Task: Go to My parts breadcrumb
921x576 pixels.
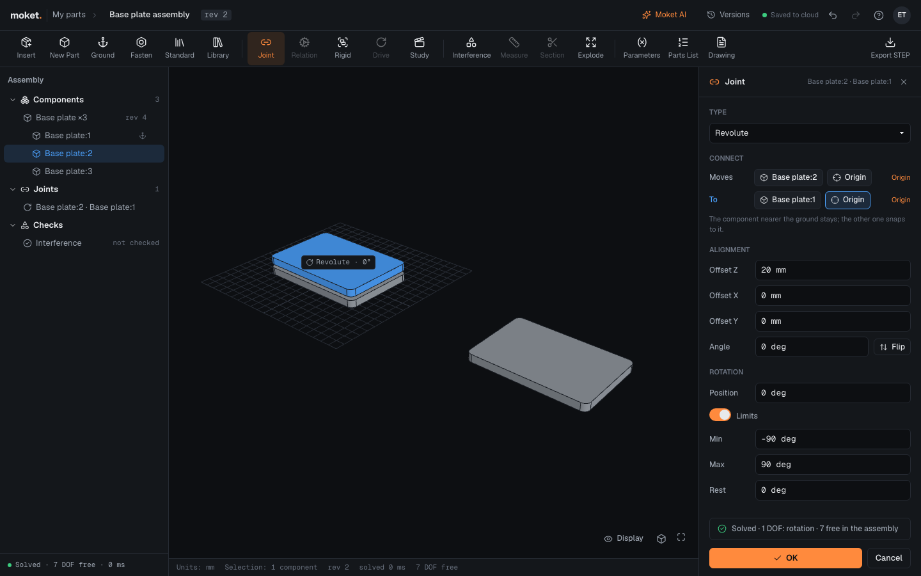Action: [x=69, y=15]
